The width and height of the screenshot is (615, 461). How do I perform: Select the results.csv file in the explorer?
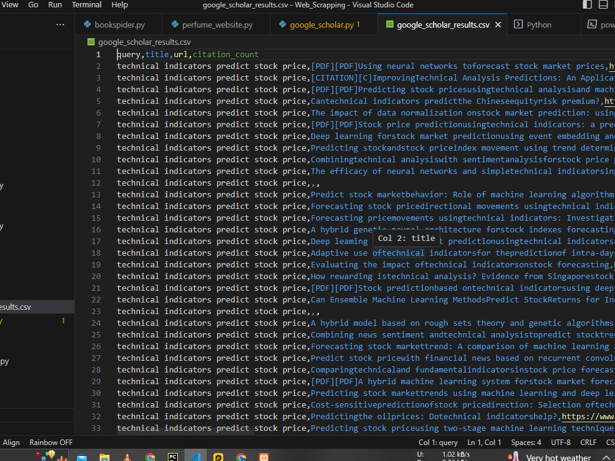pyautogui.click(x=37, y=307)
